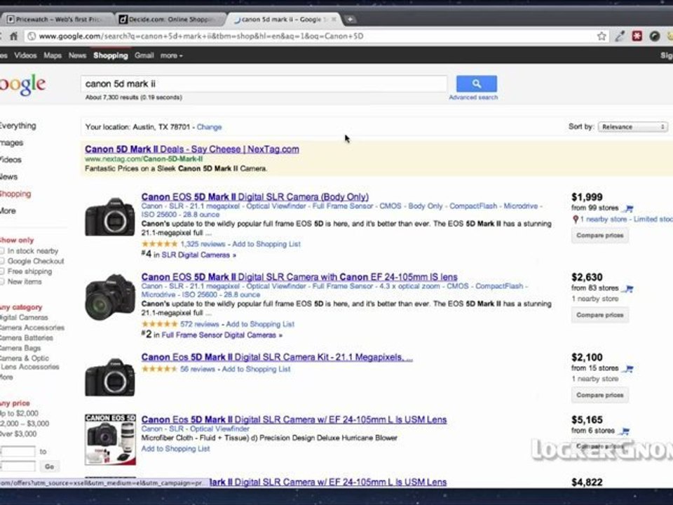Open News in Google top bar
This screenshot has height=505, width=673.
pyautogui.click(x=77, y=55)
